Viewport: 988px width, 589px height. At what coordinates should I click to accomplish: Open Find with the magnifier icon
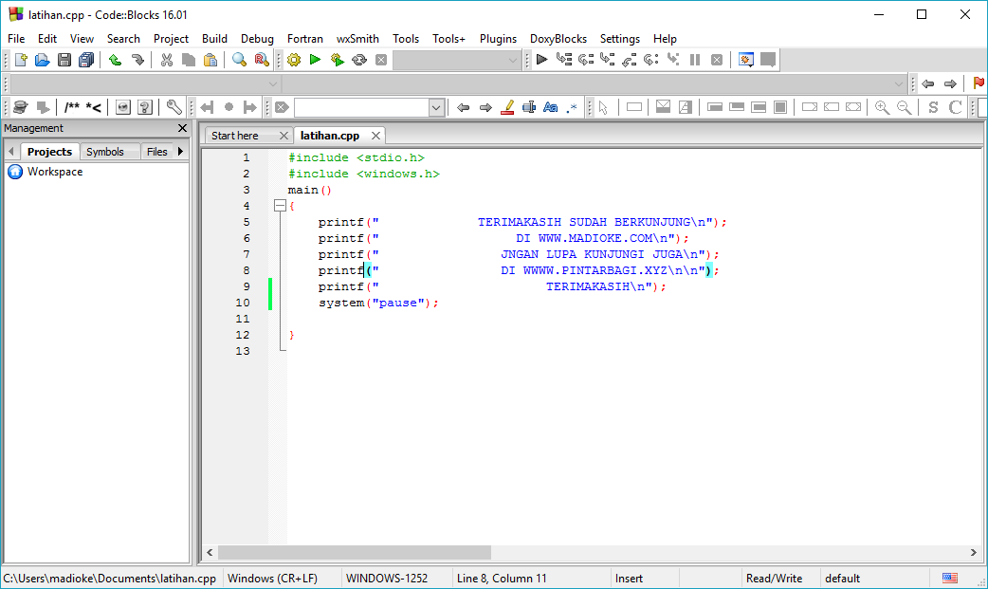pos(238,59)
